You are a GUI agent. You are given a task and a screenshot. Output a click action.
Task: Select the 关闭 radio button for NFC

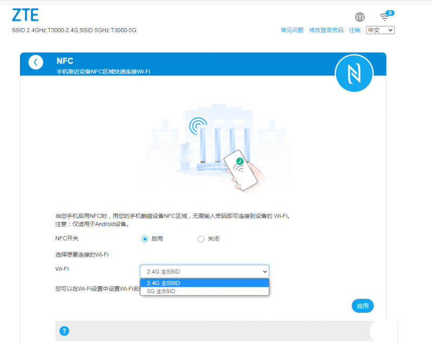pos(201,239)
